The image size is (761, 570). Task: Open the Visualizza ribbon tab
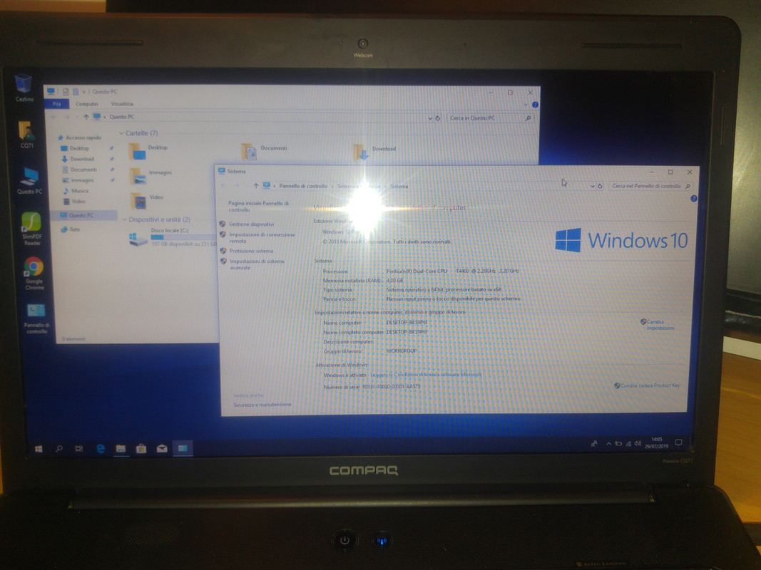[x=122, y=104]
